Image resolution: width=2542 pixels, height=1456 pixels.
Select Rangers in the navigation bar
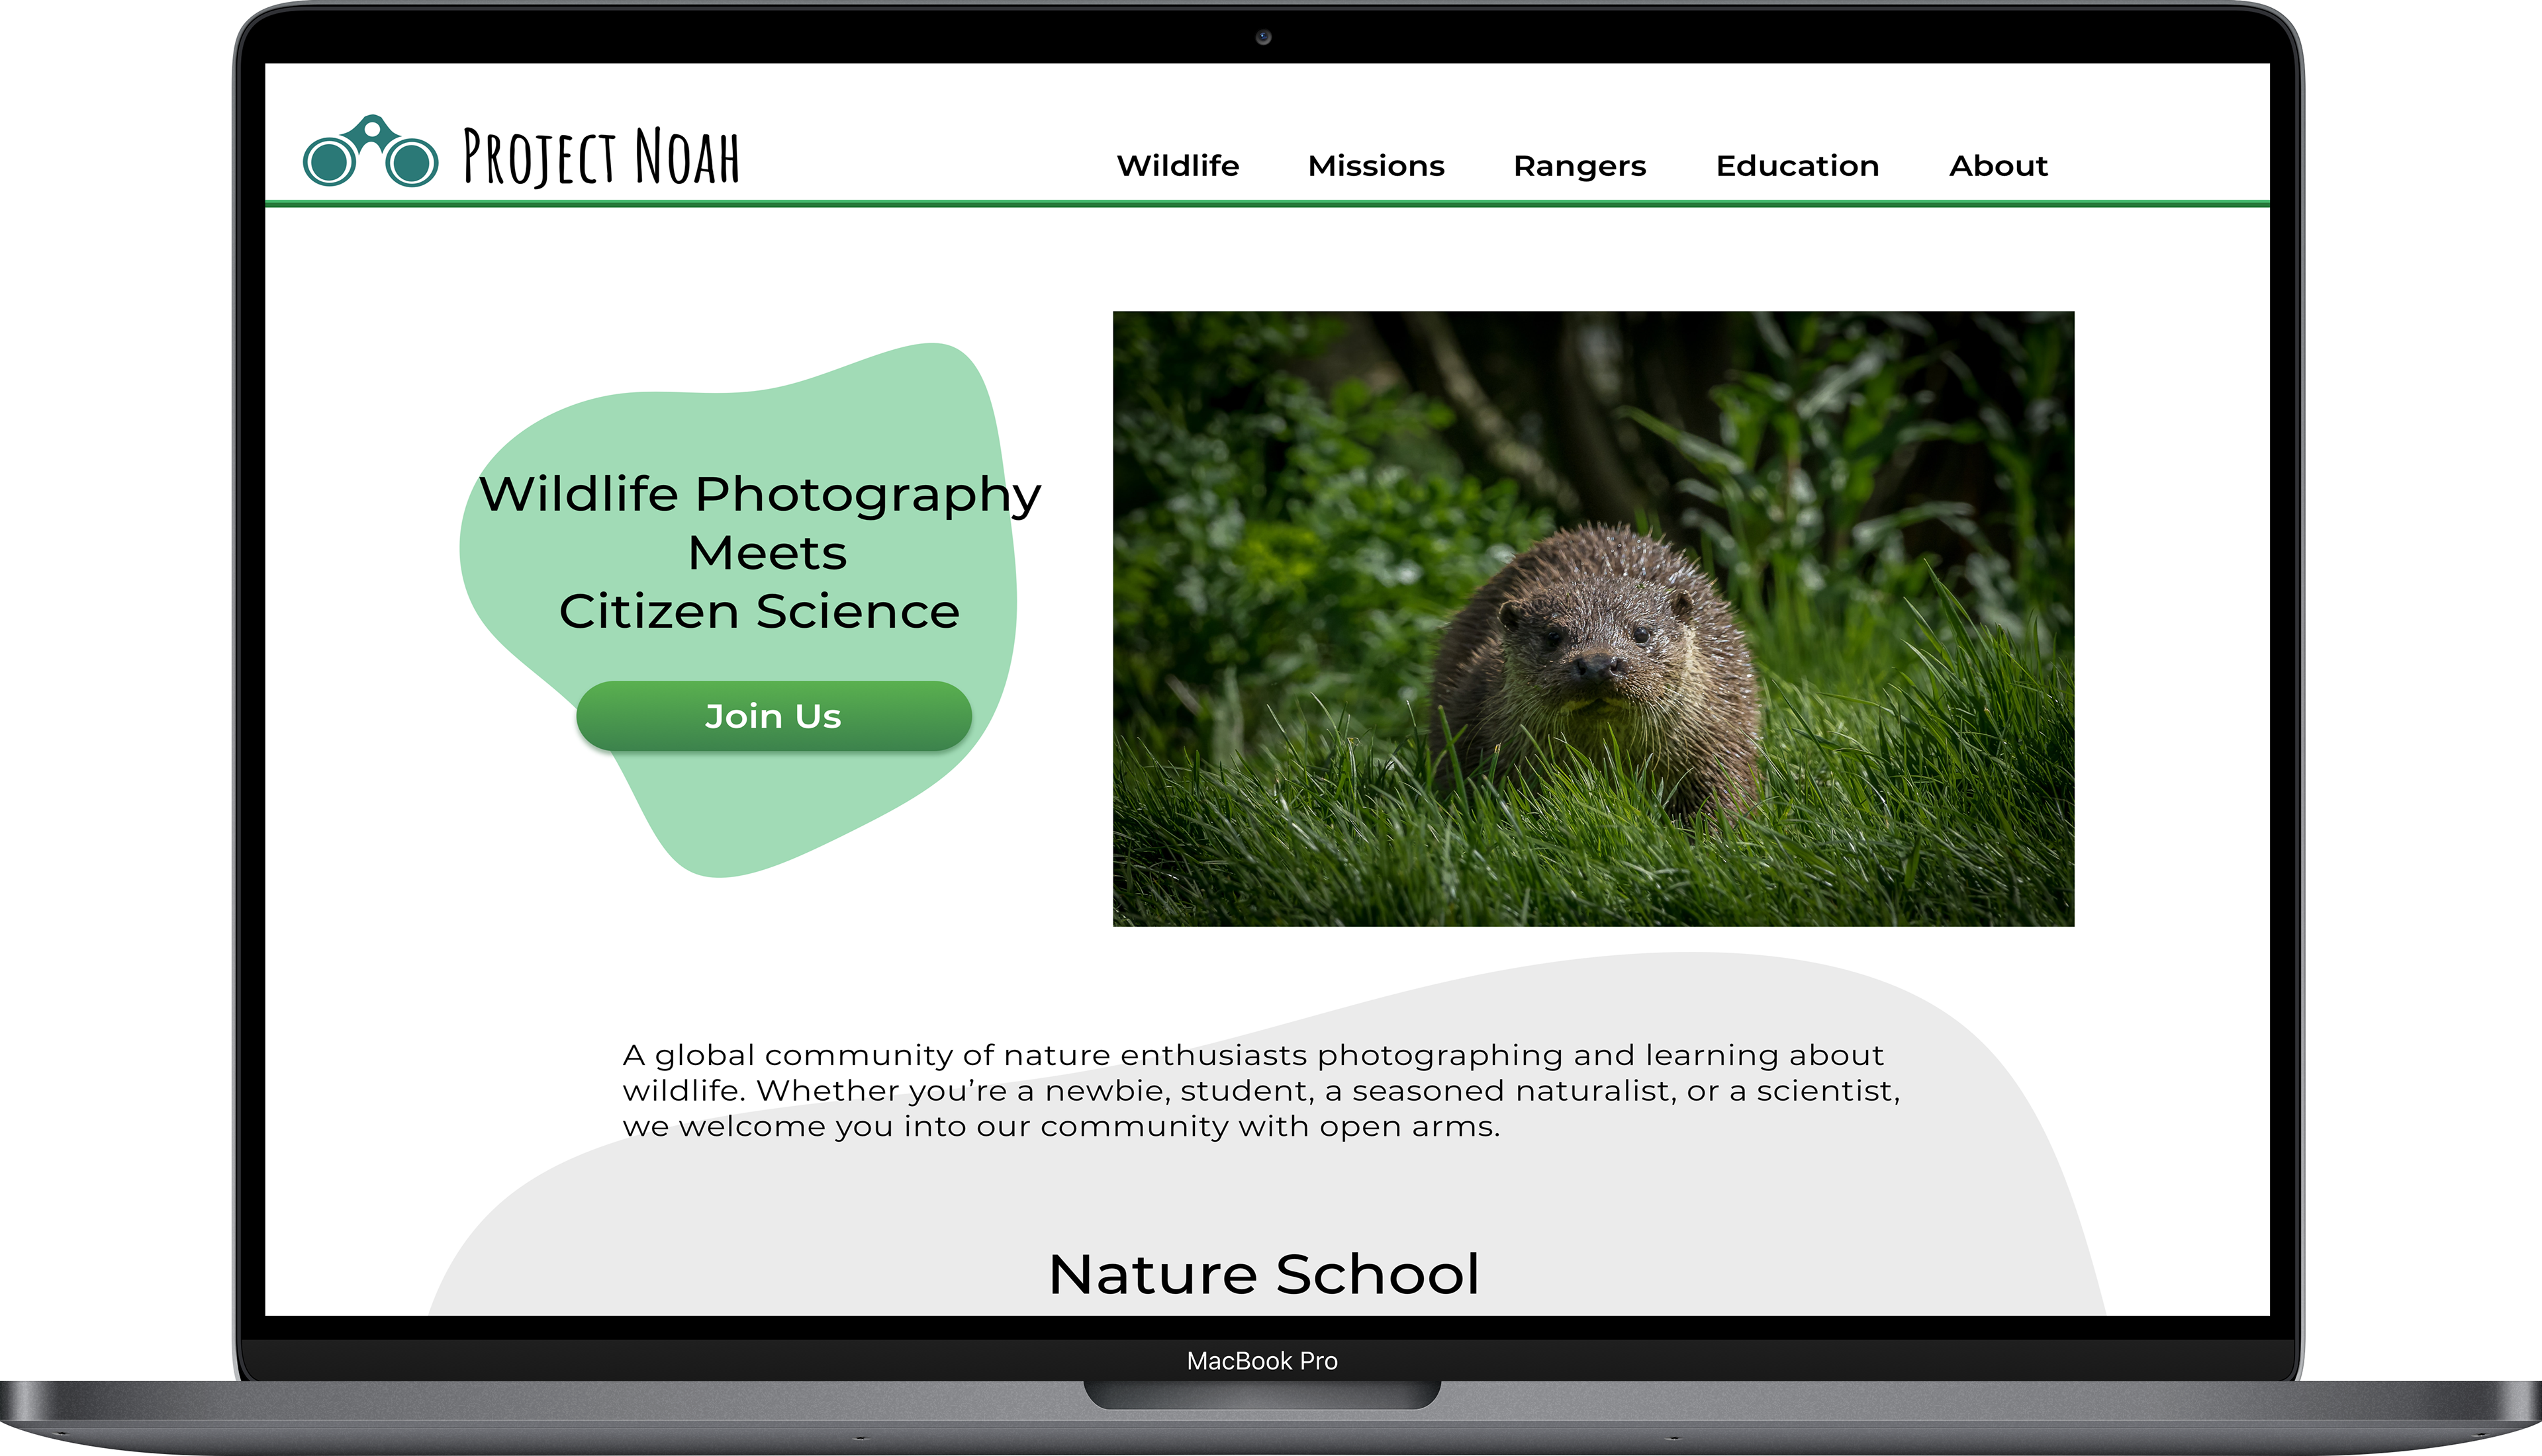[1579, 167]
